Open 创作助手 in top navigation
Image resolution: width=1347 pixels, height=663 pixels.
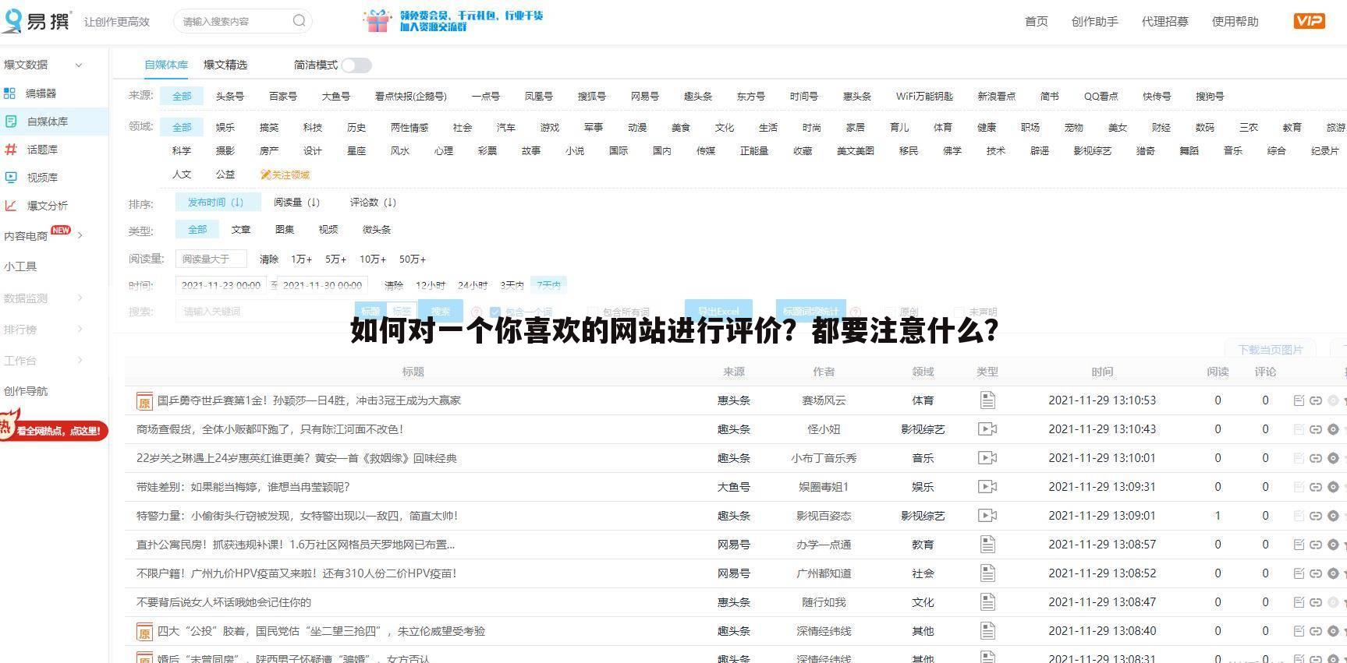tap(1095, 22)
